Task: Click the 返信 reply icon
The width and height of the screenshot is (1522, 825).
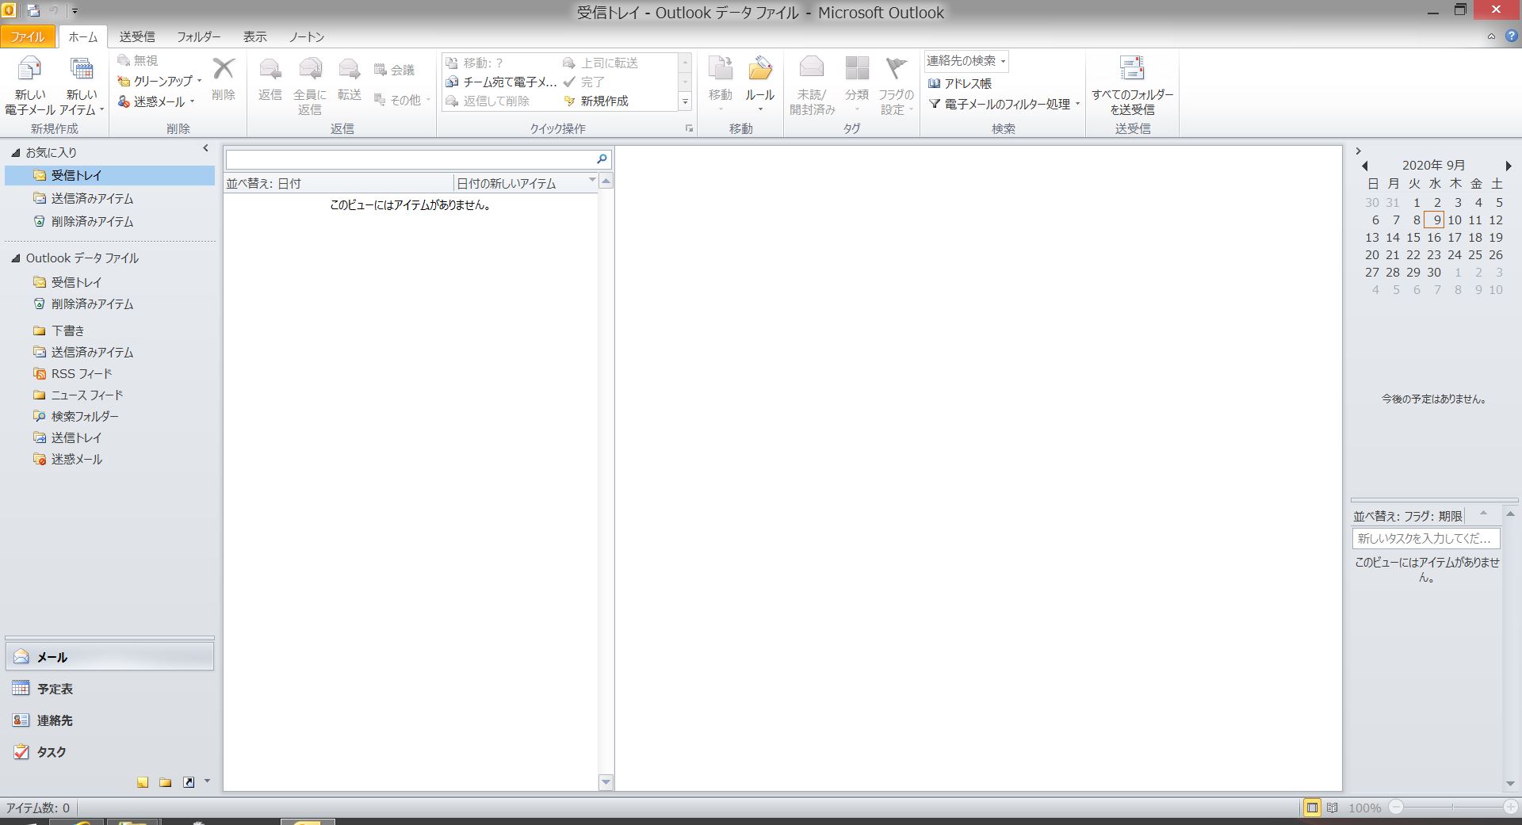Action: [x=270, y=70]
